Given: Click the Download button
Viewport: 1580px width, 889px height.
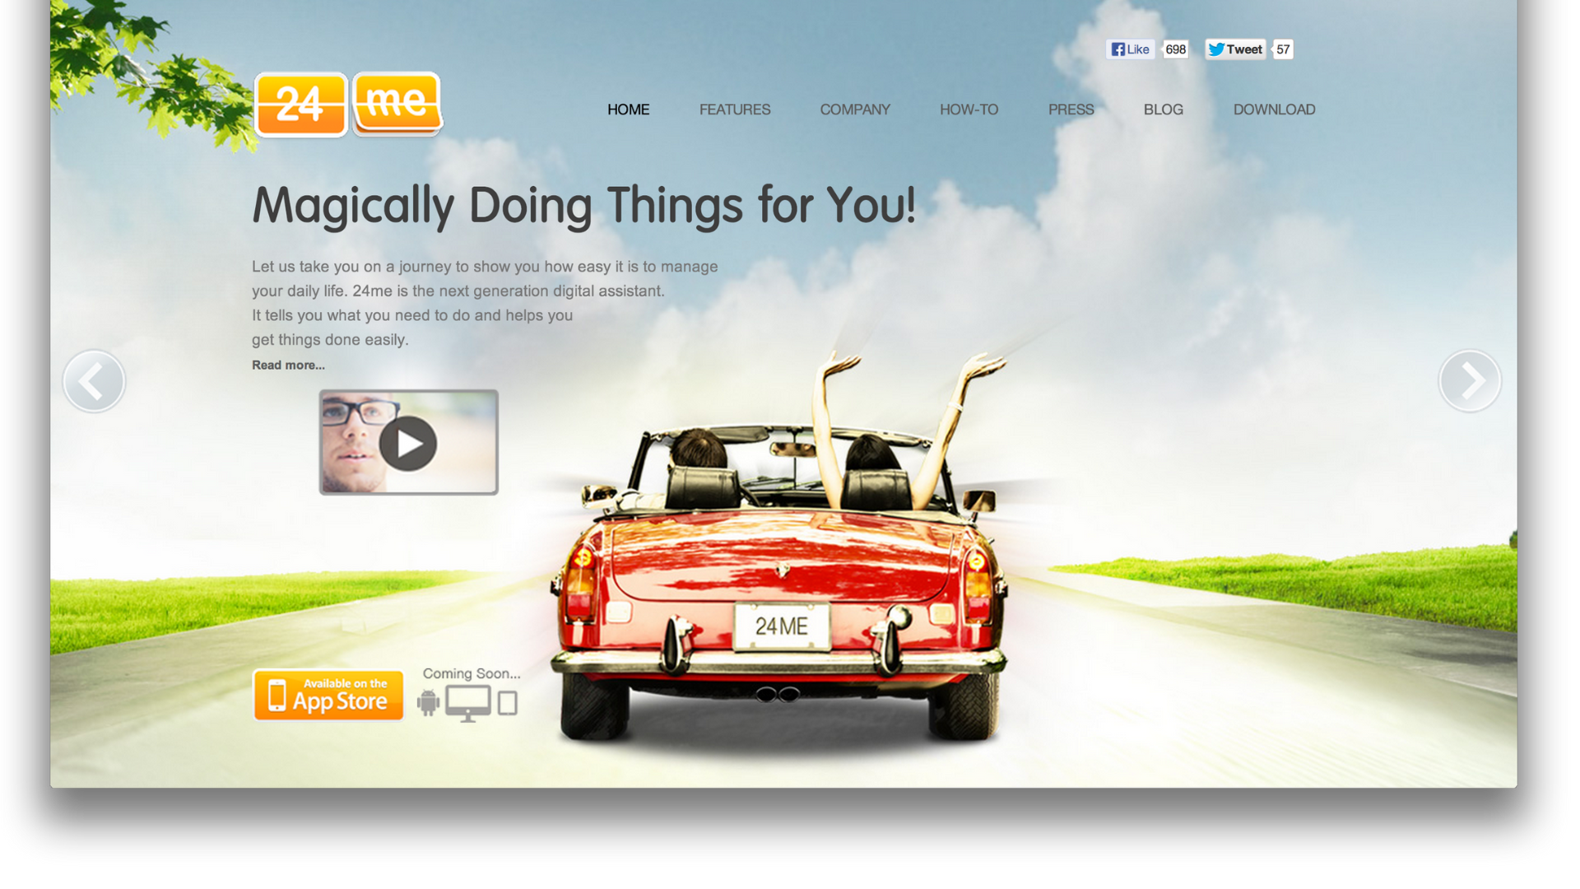Looking at the screenshot, I should click(x=1274, y=109).
